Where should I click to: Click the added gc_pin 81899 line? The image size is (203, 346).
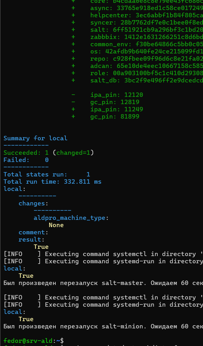tap(115, 117)
